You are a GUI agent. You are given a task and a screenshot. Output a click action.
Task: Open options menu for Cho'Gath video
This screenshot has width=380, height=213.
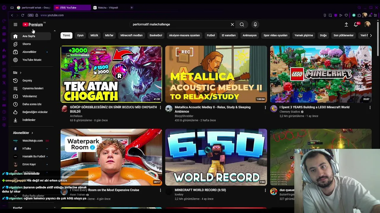tap(161, 108)
